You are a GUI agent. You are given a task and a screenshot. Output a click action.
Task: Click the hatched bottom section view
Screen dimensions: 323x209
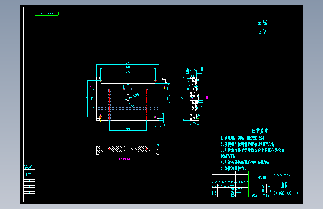[128, 150]
